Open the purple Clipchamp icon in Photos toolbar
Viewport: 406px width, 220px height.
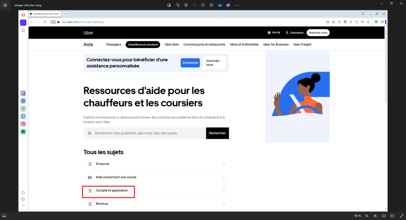click(228, 5)
